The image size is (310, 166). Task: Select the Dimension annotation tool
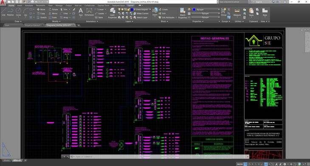click(x=89, y=12)
